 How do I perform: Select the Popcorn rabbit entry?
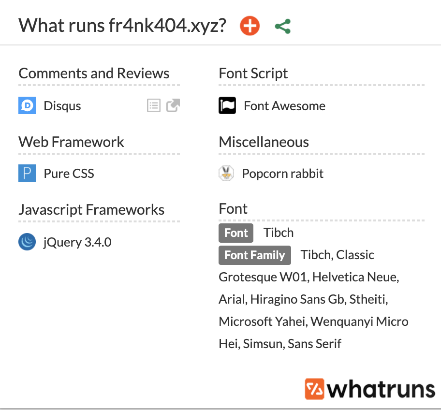coord(282,174)
